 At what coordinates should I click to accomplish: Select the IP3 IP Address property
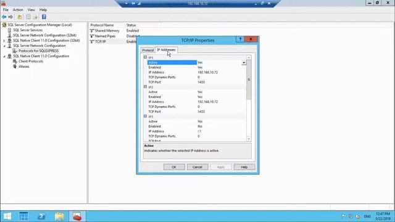[196, 131]
